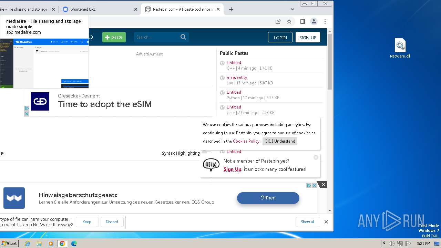441x248 pixels.
Task: Toggle the Chrome side panel icon
Action: (303, 21)
